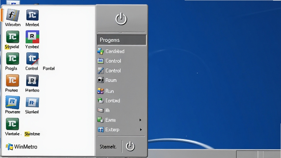281x158 pixels.
Task: Click the Run colorful icon
Action: tap(100, 91)
